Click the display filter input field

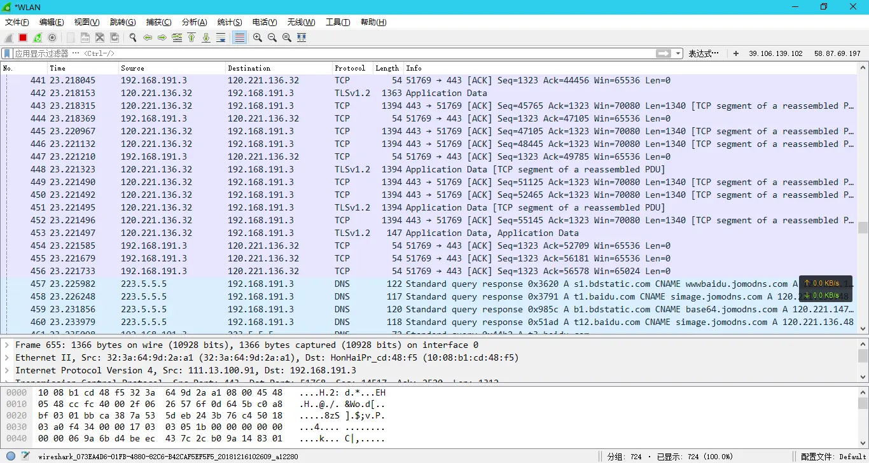pos(334,53)
